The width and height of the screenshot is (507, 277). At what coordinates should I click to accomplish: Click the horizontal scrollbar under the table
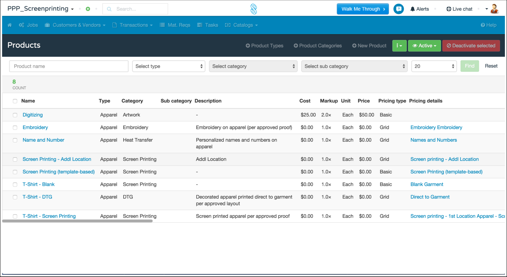[x=77, y=221]
